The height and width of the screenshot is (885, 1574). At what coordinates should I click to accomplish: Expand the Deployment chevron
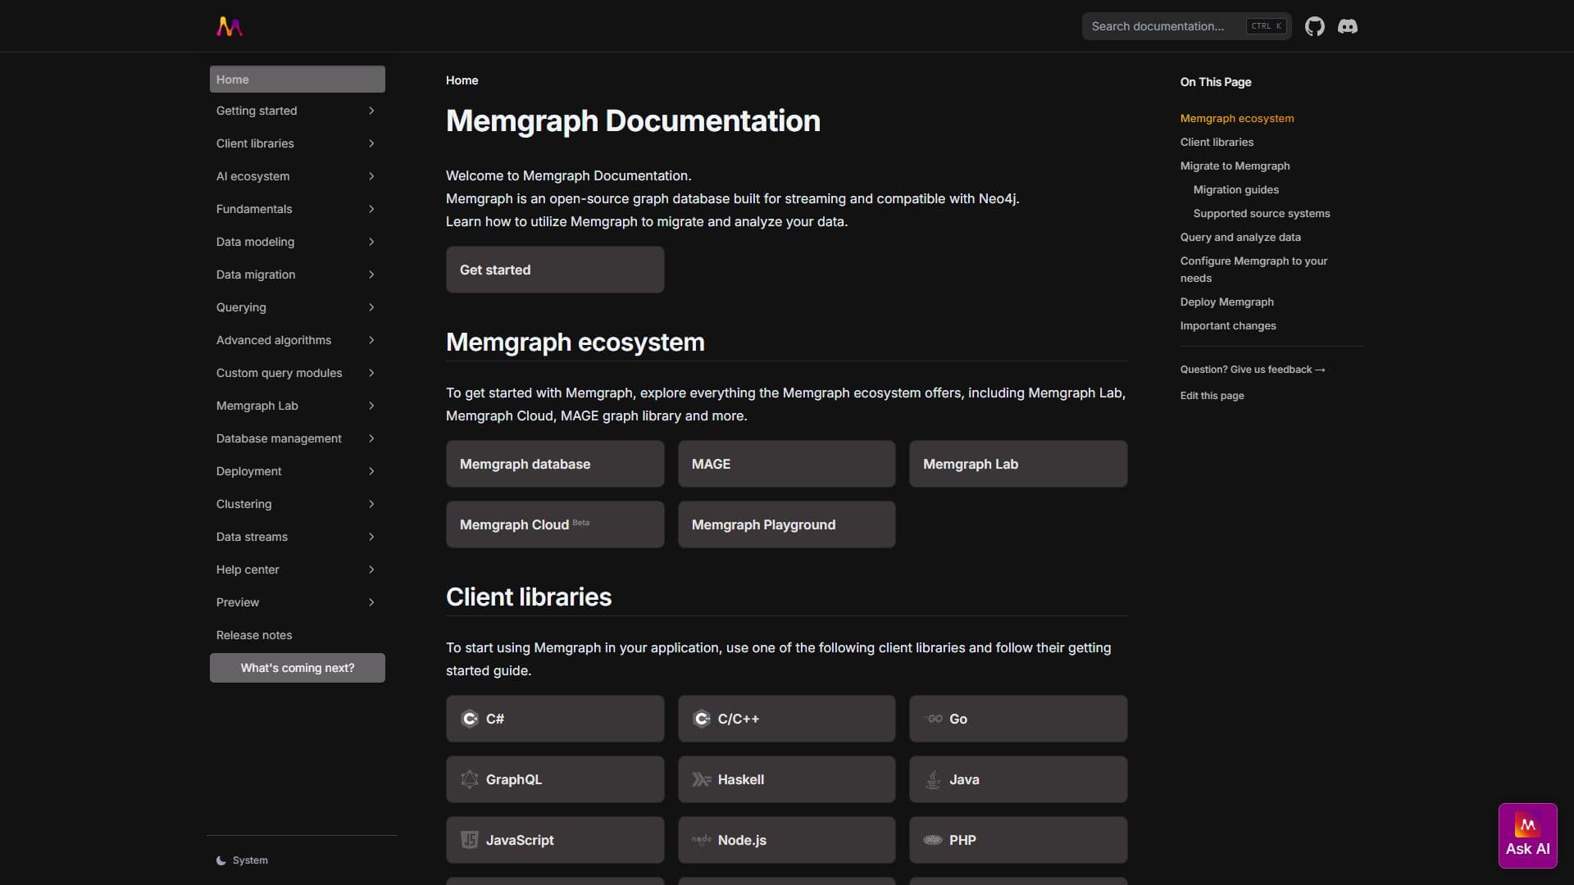tap(371, 471)
